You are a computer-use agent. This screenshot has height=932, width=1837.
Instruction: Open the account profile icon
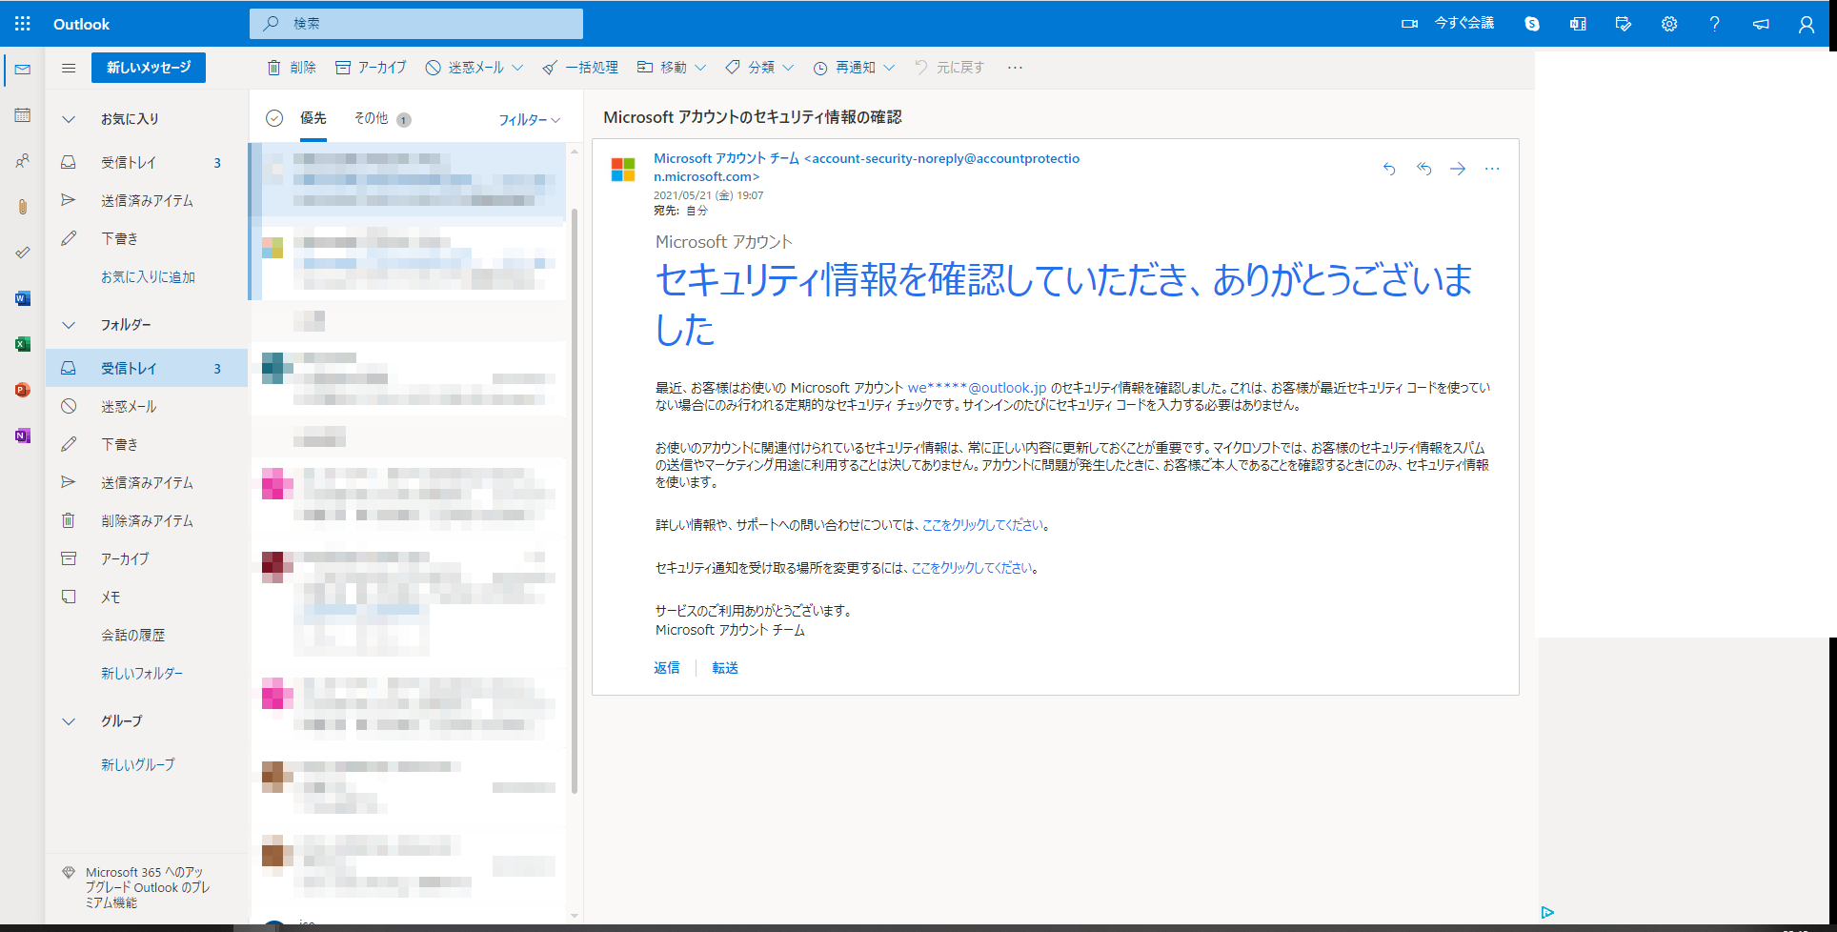coord(1807,24)
